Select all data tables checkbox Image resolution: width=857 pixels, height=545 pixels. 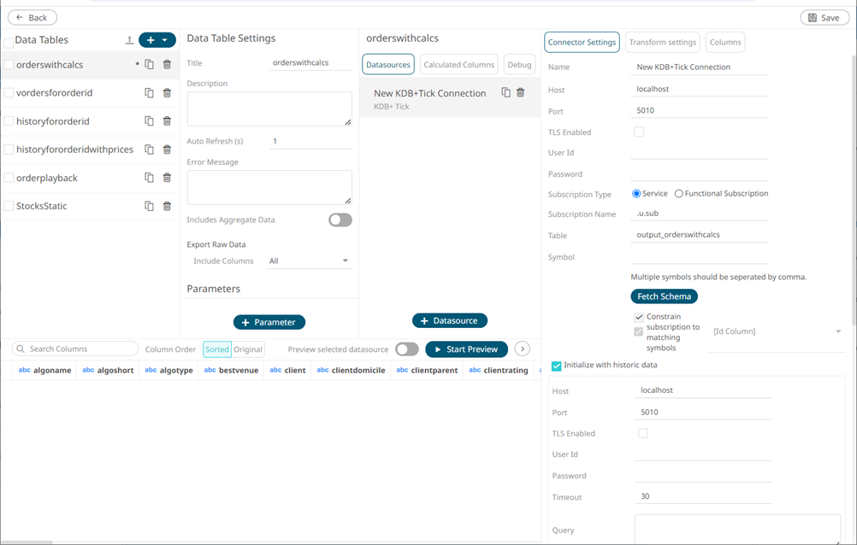[x=9, y=44]
